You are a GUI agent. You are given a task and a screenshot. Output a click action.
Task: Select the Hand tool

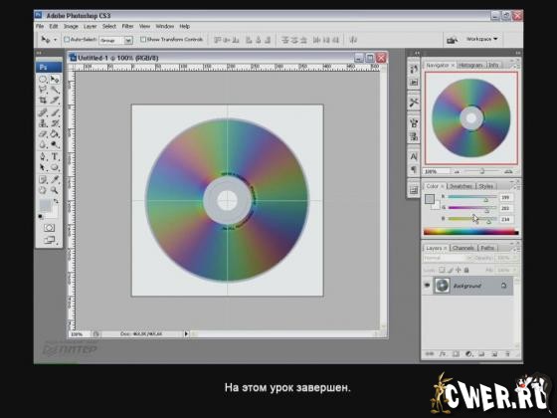43,190
